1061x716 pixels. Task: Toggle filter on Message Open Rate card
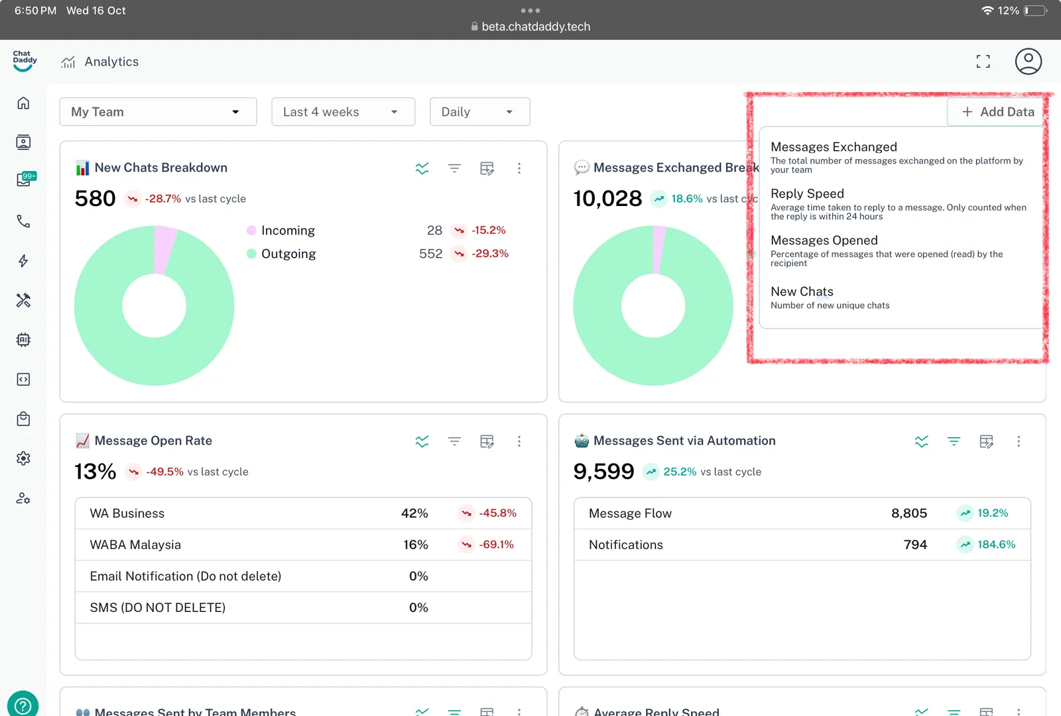click(x=454, y=441)
